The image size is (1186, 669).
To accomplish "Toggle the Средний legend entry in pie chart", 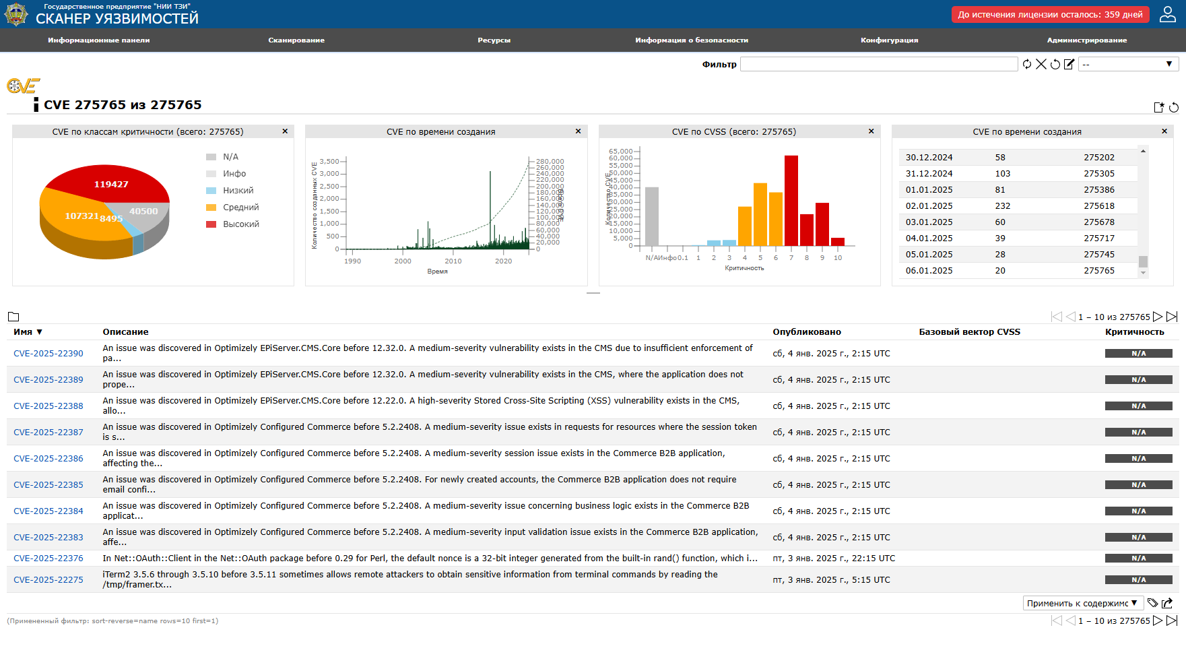I will [240, 208].
